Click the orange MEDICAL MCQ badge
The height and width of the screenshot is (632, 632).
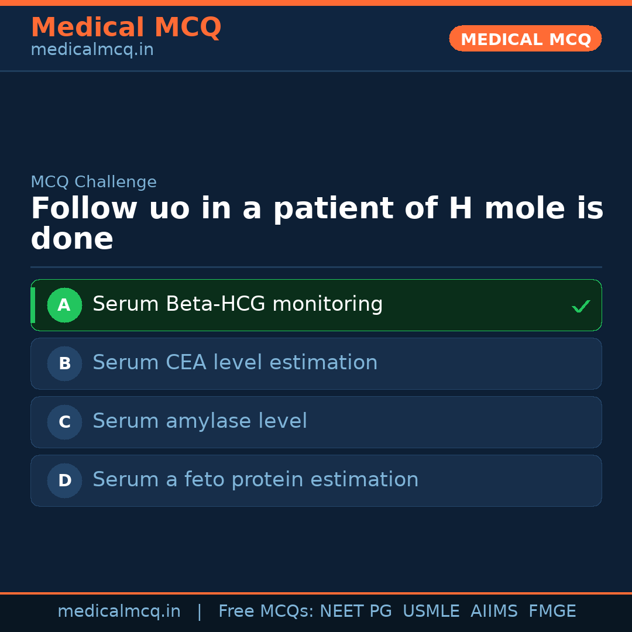point(525,39)
